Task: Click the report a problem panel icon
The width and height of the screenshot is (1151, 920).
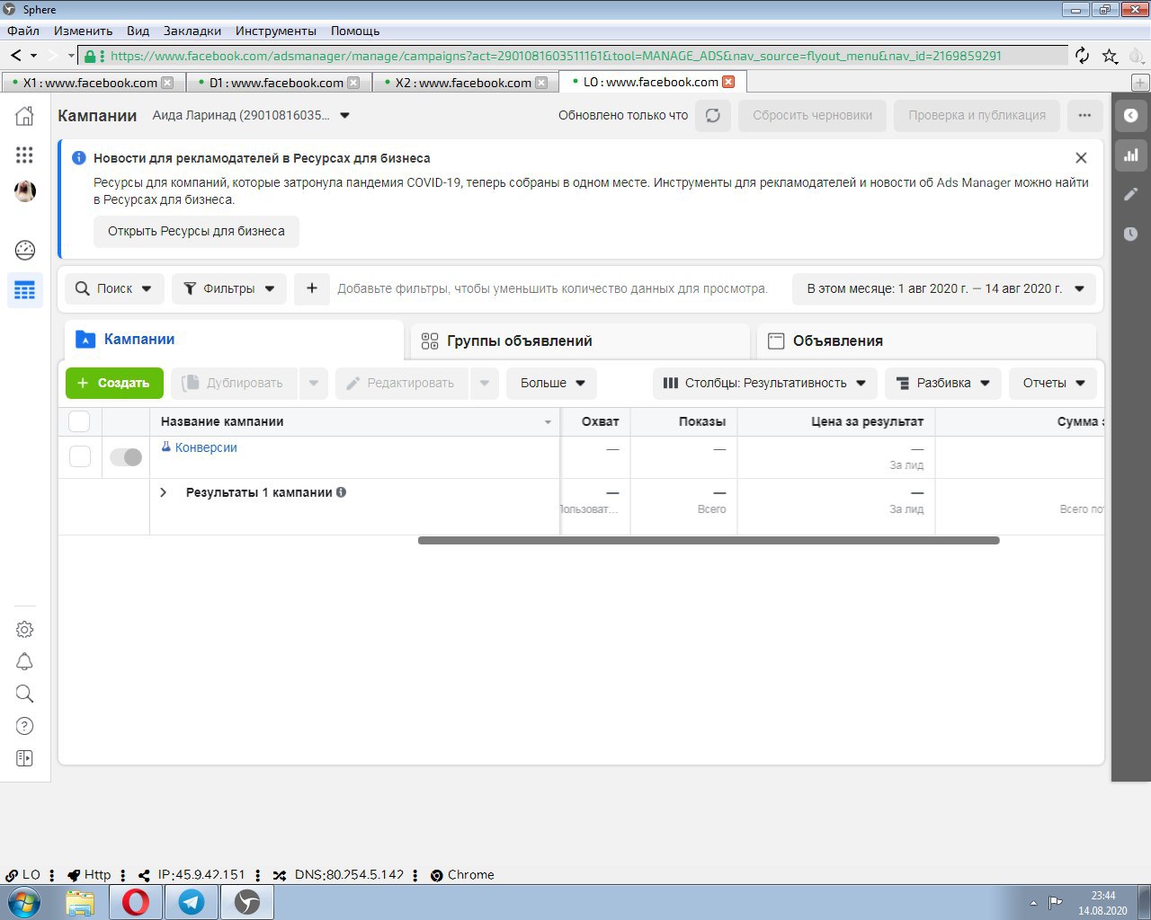Action: pyautogui.click(x=25, y=758)
